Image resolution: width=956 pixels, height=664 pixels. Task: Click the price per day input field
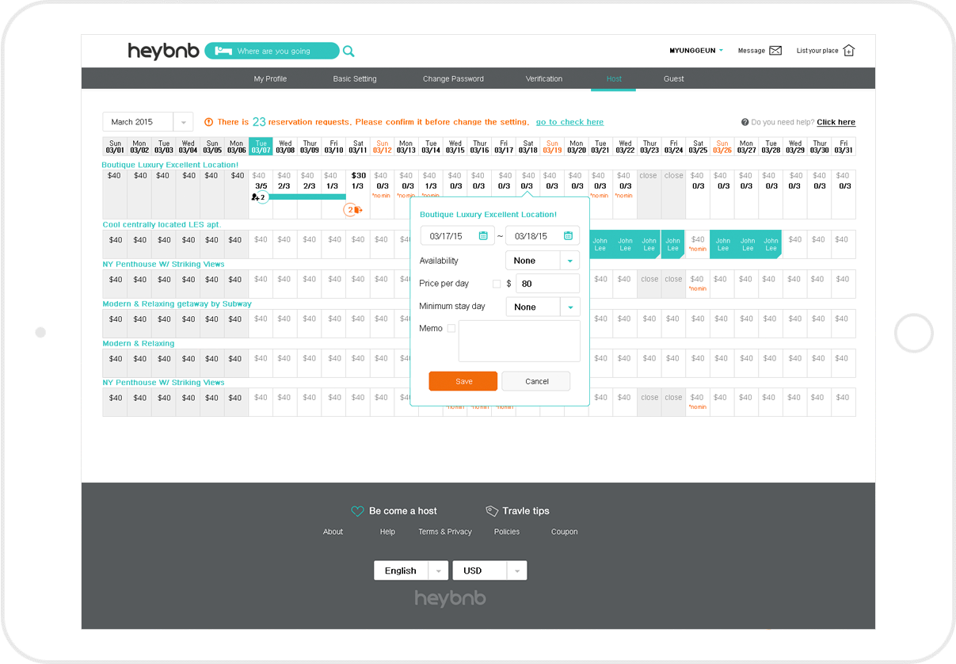tap(548, 284)
